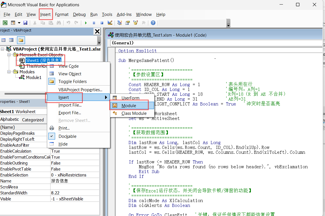325x216 pixels.
Task: Close the Project - VBAProject pane
Action: 97,32
